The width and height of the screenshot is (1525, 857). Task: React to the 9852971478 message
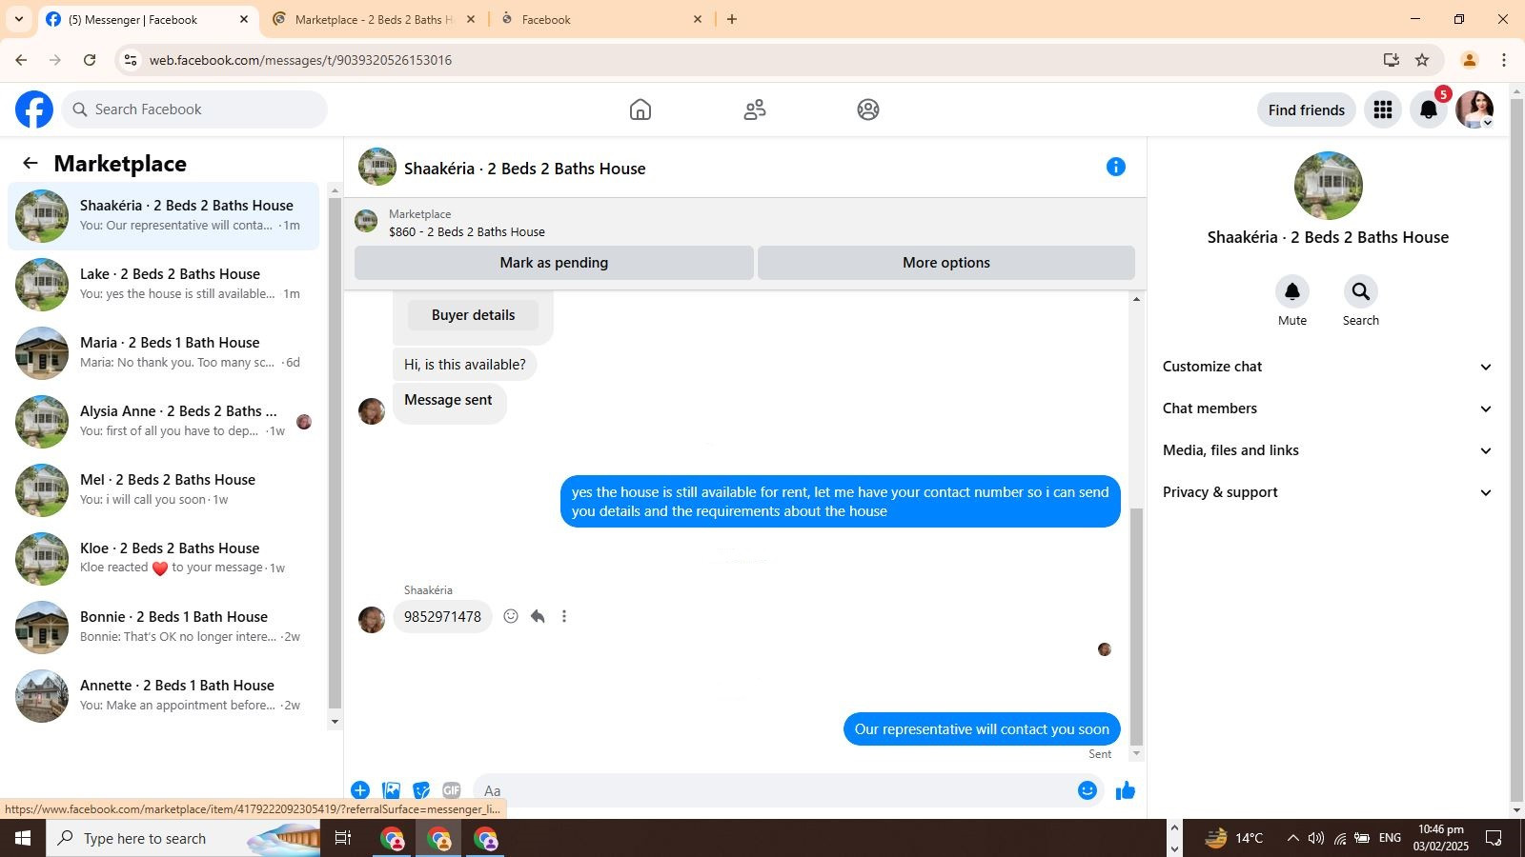coord(511,616)
